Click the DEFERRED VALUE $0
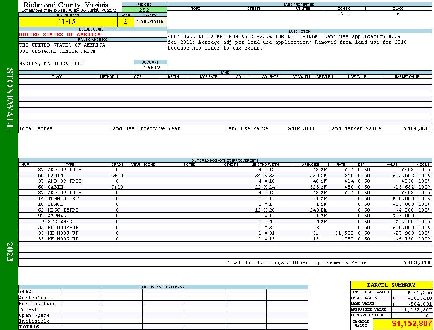The height and width of the screenshot is (330, 434). (x=429, y=316)
